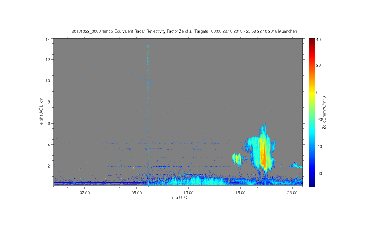The width and height of the screenshot is (375, 225).
Task: Click the "Time UTC" x-axis label
Action: [x=178, y=197]
